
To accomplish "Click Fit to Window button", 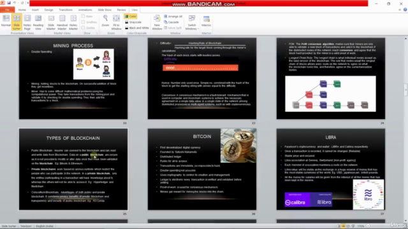I will coord(116,22).
